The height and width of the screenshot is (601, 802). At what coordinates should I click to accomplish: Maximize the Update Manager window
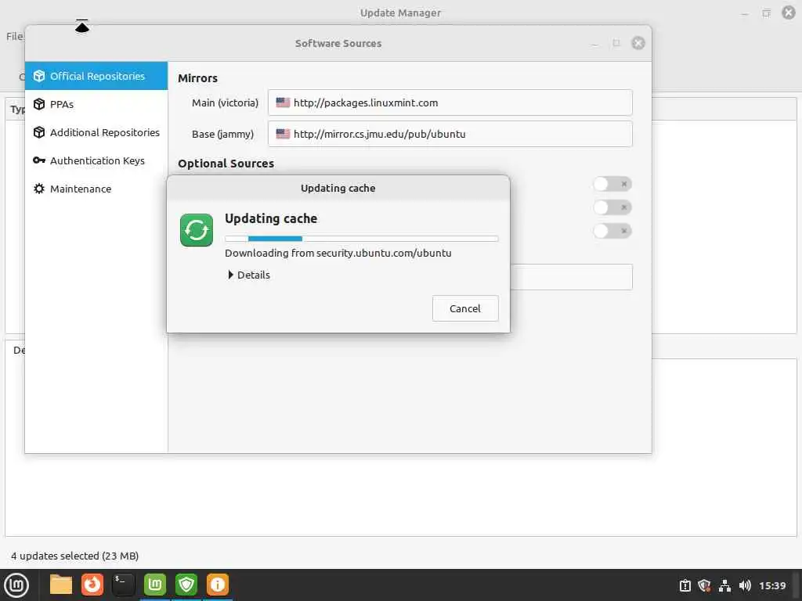(x=766, y=13)
